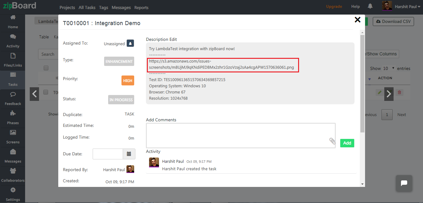Image resolution: width=423 pixels, height=203 pixels.
Task: Attach a file using the paperclip icon
Action: tap(333, 141)
